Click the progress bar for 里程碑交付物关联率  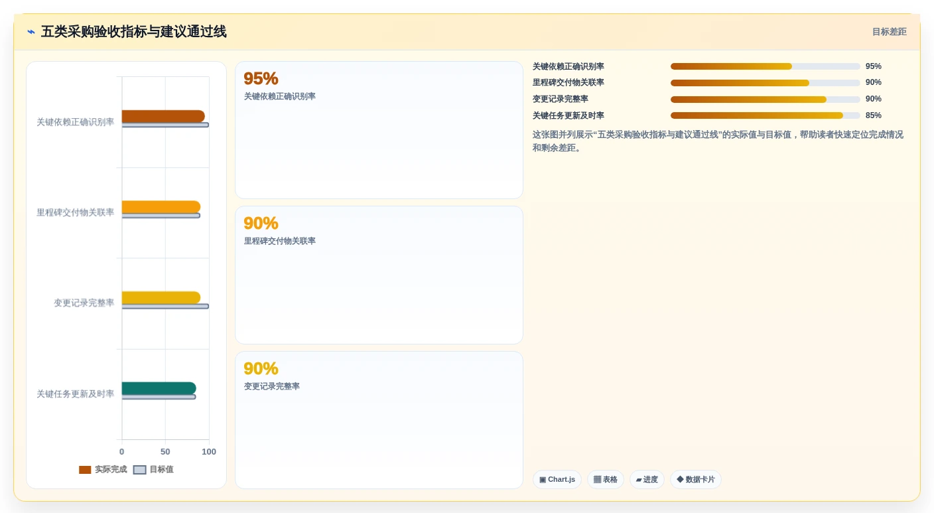point(766,83)
